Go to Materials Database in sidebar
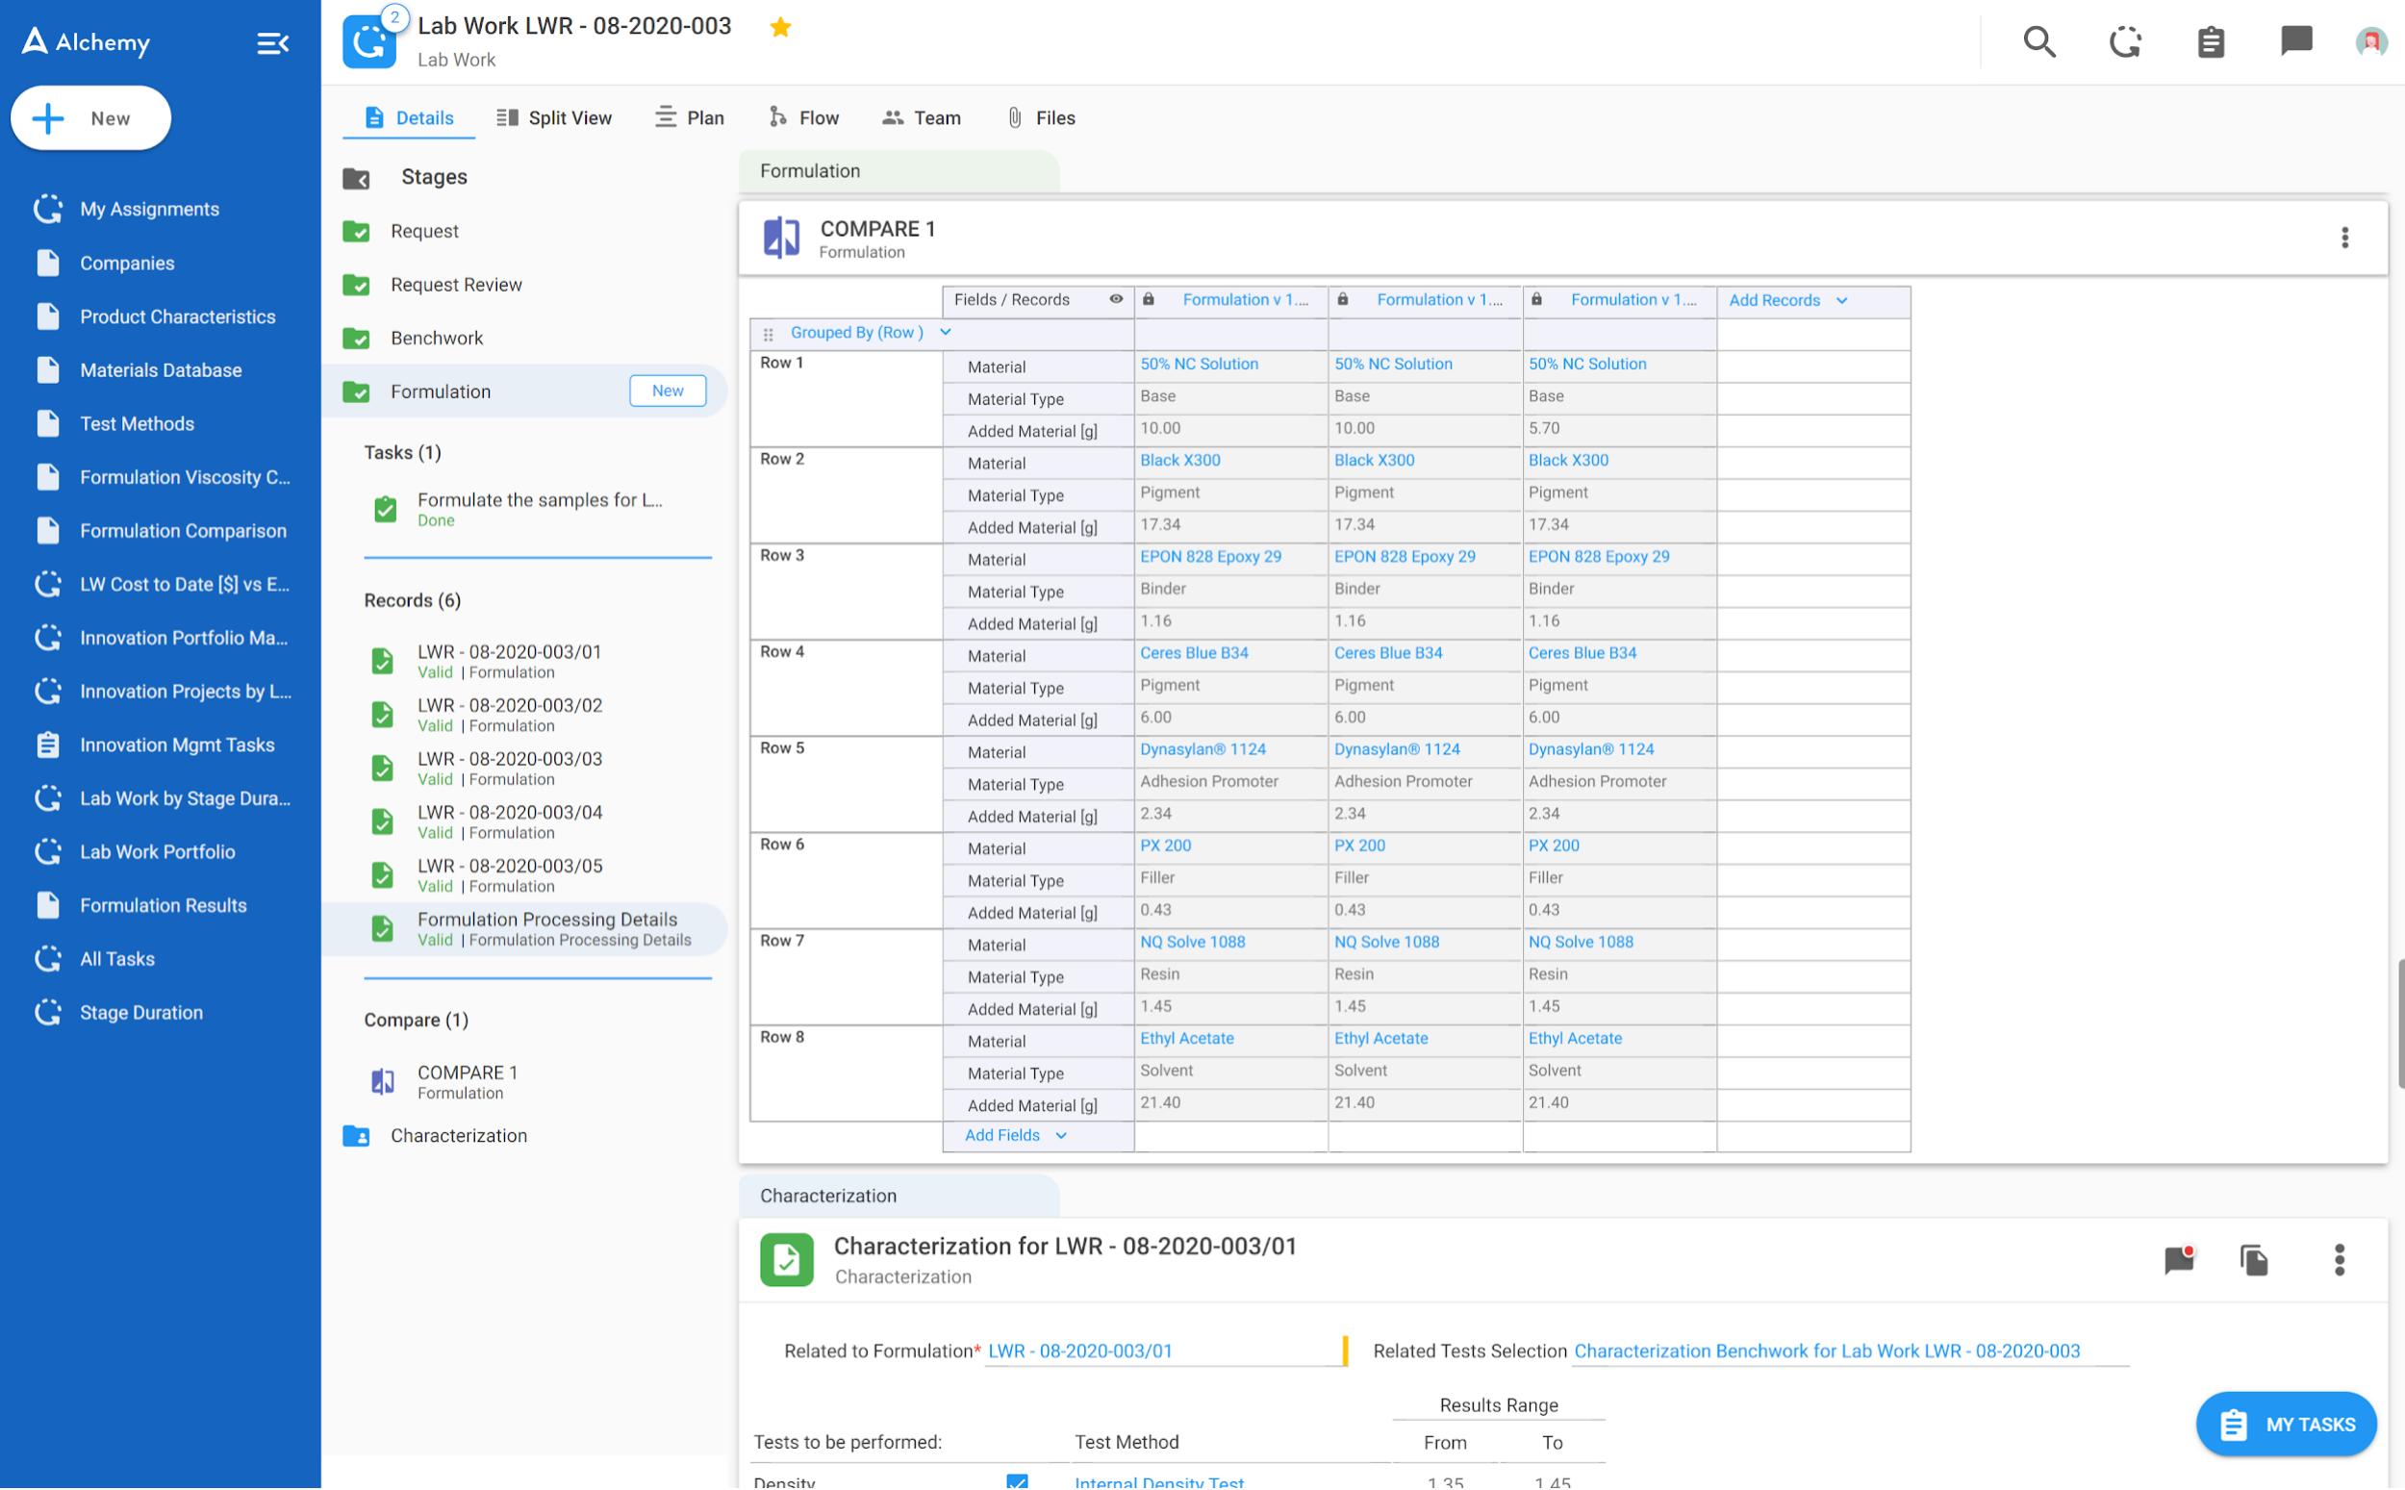Screen dimensions: 2405x1490 (x=160, y=370)
